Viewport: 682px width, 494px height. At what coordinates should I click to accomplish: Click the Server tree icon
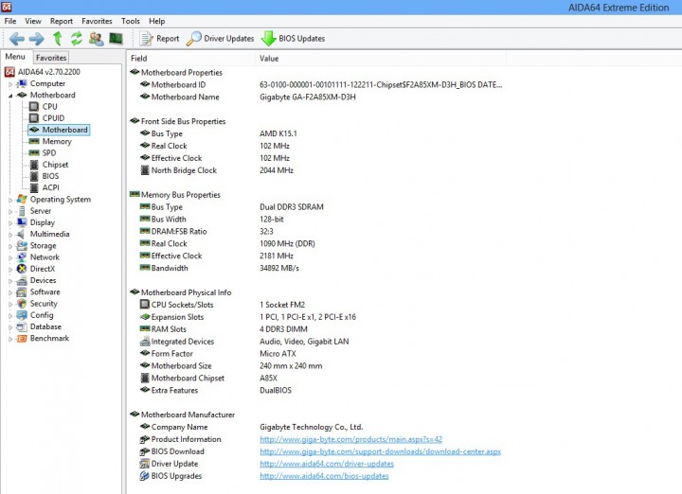coord(21,211)
